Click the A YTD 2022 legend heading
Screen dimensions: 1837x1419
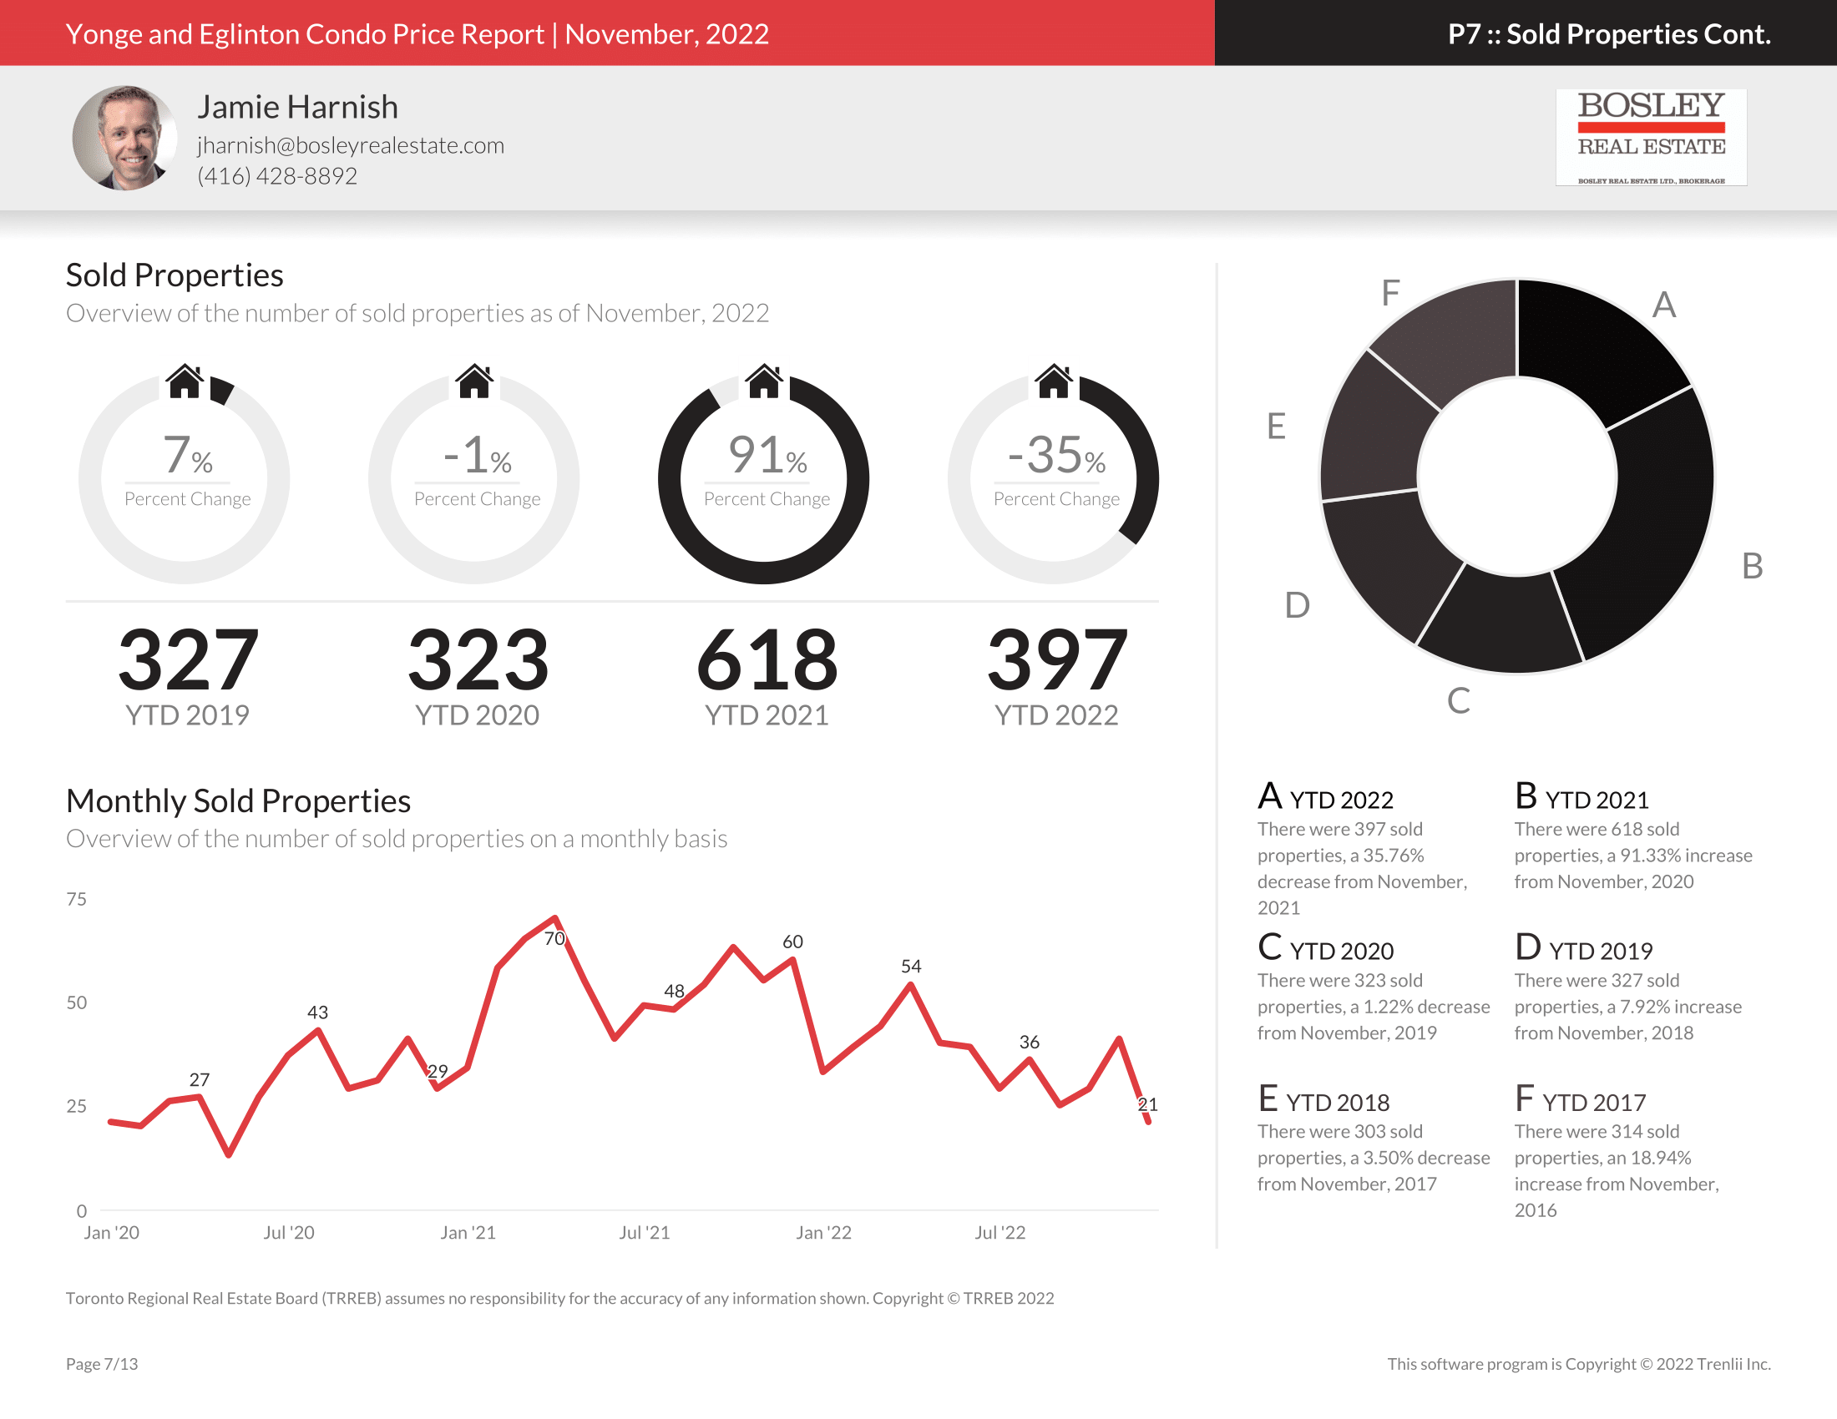1326,798
